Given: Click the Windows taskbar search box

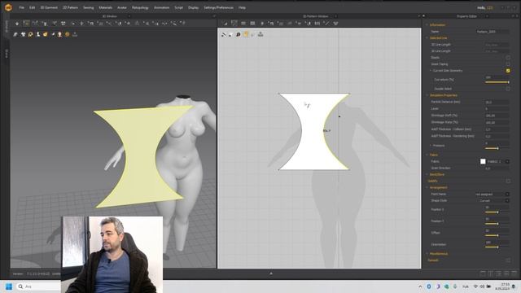Looking at the screenshot, I should [x=39, y=286].
